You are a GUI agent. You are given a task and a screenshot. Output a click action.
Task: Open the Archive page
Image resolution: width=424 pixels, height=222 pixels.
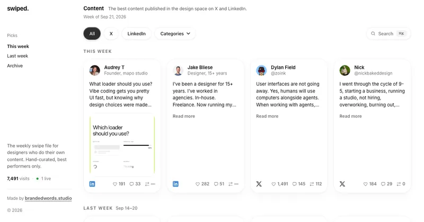[x=15, y=66]
